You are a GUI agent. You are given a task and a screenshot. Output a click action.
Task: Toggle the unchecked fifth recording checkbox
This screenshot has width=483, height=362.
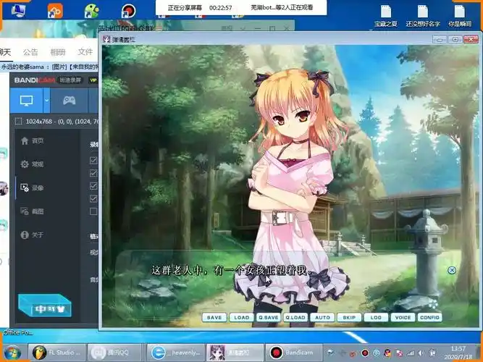point(93,211)
